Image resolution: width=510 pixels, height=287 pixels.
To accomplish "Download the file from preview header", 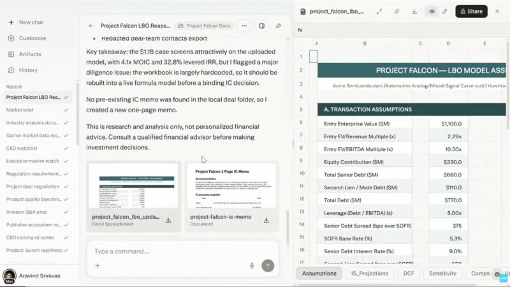I will coord(414,11).
